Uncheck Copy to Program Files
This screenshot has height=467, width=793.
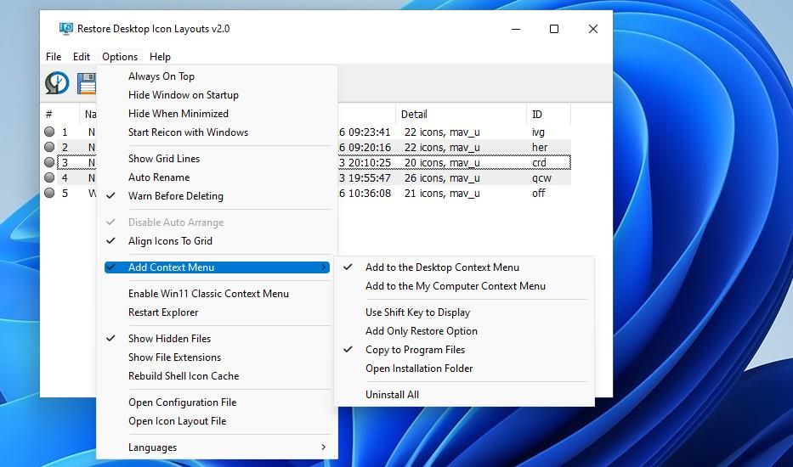tap(415, 350)
